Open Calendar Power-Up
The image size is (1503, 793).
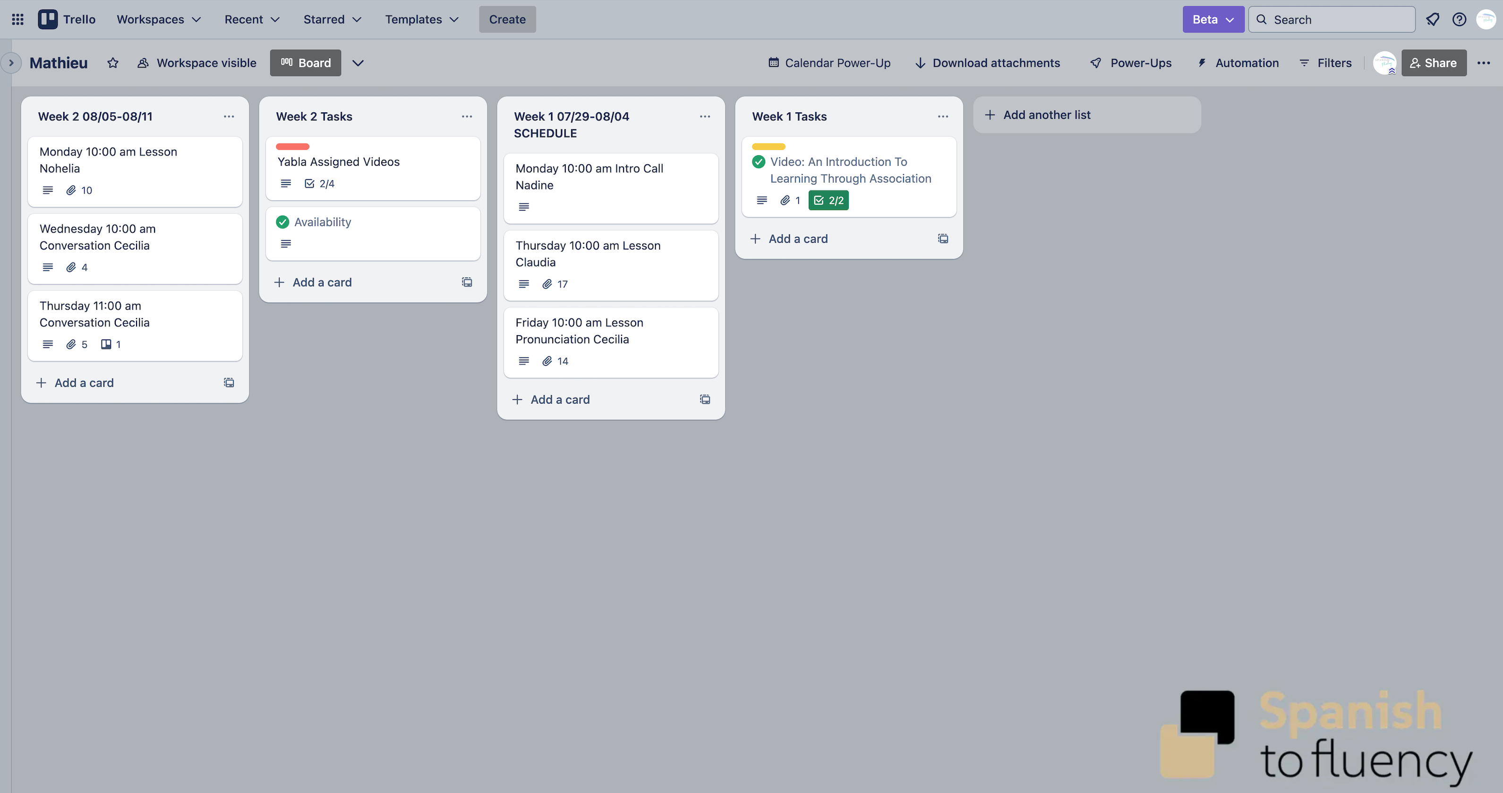click(829, 63)
